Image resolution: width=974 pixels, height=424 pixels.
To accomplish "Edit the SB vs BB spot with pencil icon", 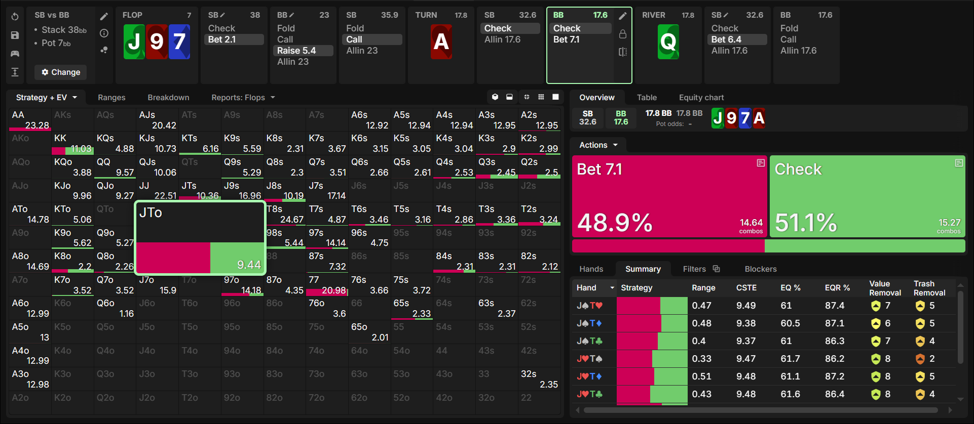I will [x=104, y=17].
